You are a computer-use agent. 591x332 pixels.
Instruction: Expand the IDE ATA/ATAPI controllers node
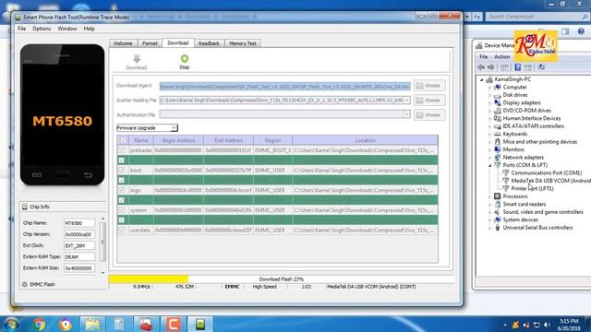[490, 126]
